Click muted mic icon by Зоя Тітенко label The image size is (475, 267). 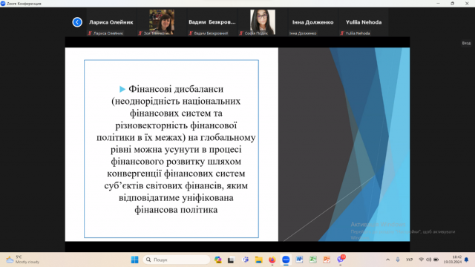140,33
